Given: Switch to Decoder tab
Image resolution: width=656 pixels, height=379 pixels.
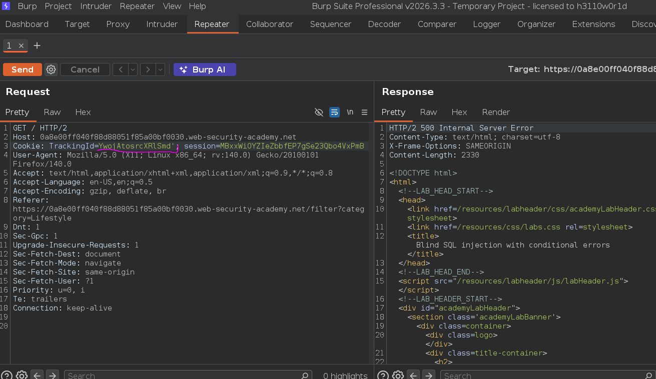Looking at the screenshot, I should (384, 24).
